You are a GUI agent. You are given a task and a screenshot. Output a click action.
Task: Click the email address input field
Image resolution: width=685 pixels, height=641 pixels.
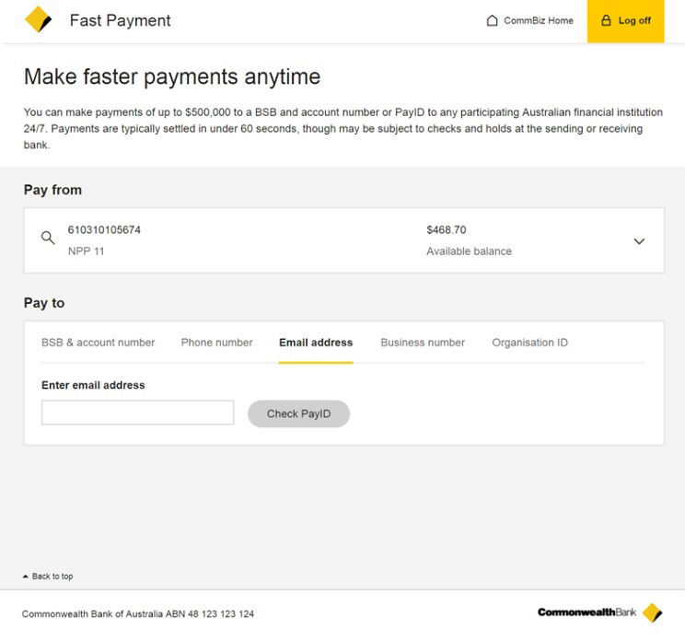[137, 412]
